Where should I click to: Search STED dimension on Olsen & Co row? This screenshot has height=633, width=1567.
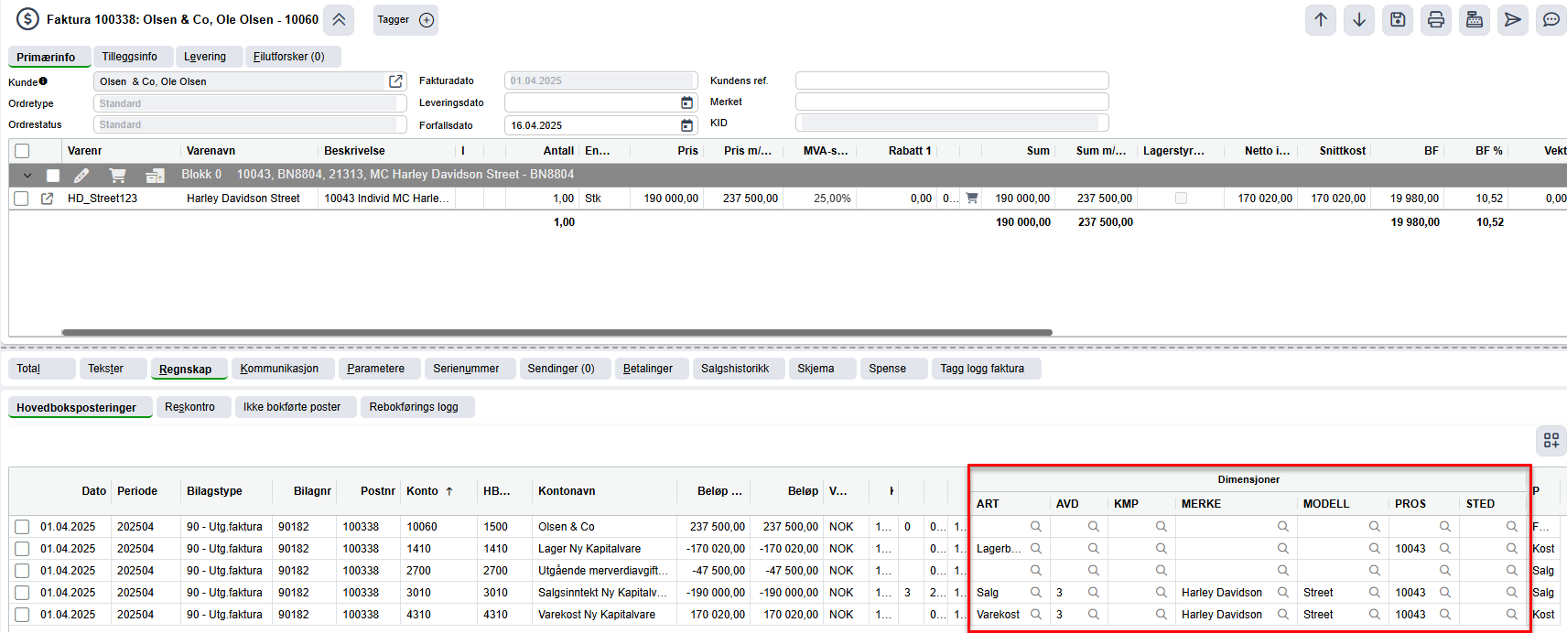click(x=1512, y=527)
